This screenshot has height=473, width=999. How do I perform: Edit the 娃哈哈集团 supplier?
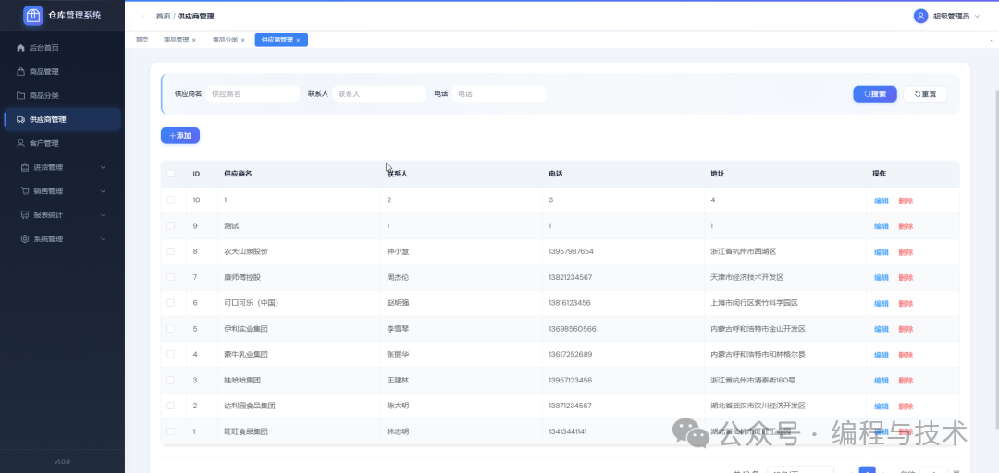[882, 381]
